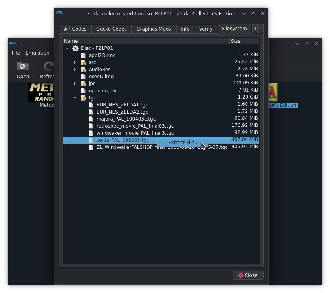Select EUR_NES_ZELDA1.tgc file name
This screenshot has width=330, height=293.
point(122,105)
